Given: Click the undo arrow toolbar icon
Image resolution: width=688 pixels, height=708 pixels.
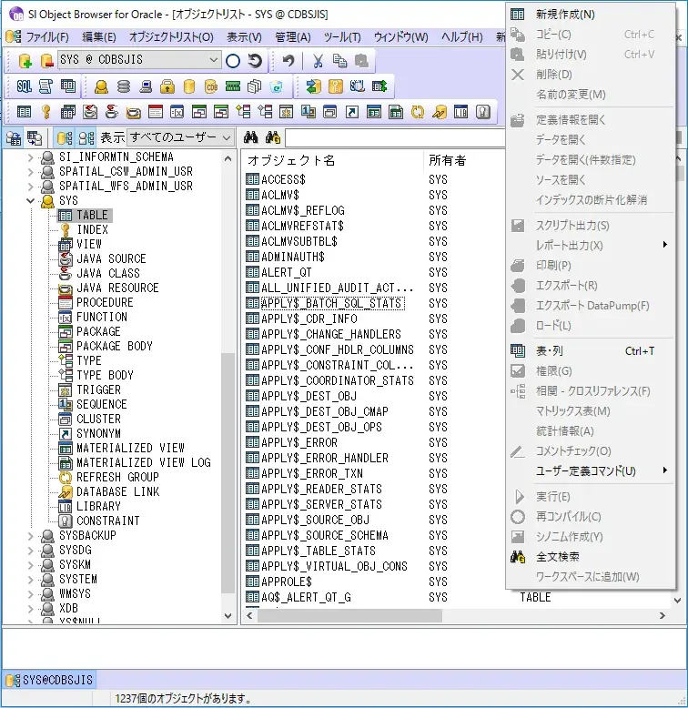Looking at the screenshot, I should tap(288, 61).
